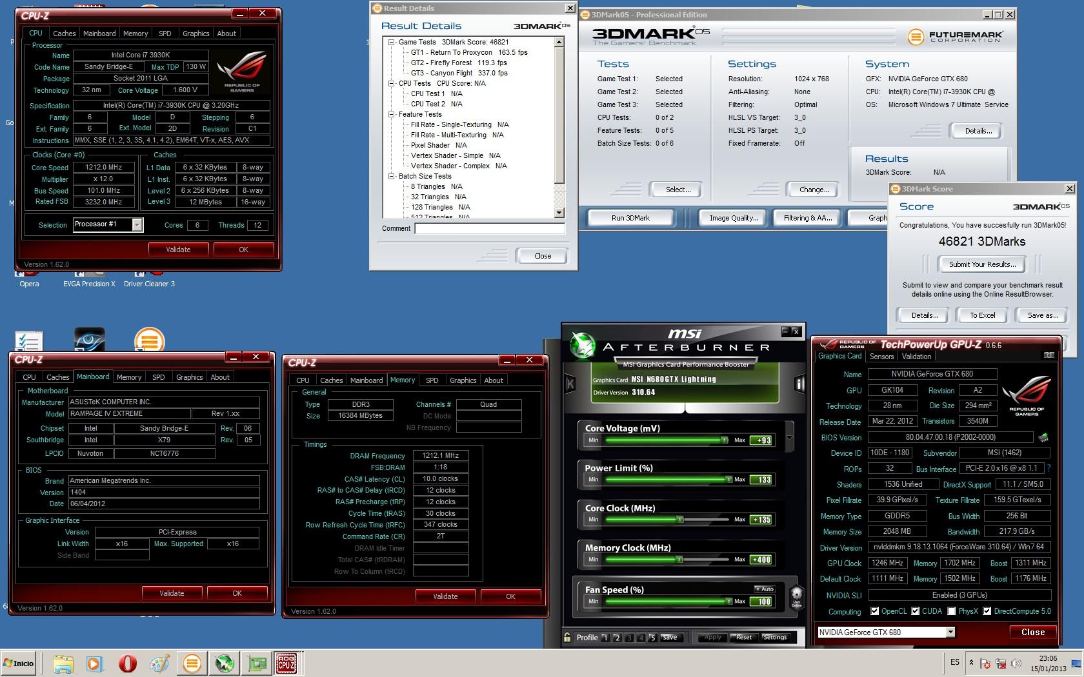Enable PhysX checkbox in GPU-Z

(951, 611)
